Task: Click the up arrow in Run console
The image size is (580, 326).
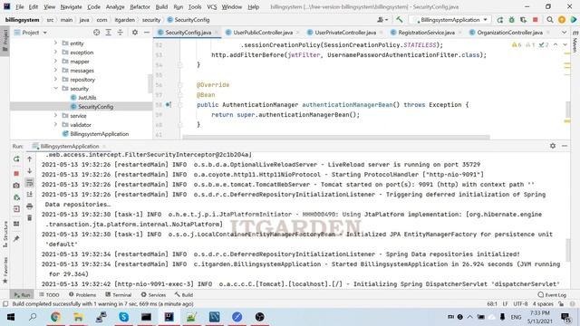Action: [30, 159]
